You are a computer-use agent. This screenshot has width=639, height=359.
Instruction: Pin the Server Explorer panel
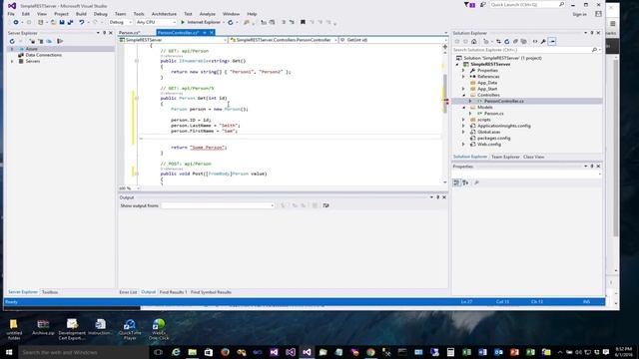[x=104, y=33]
